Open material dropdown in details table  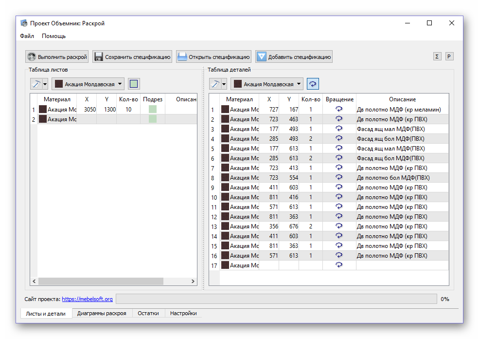267,84
